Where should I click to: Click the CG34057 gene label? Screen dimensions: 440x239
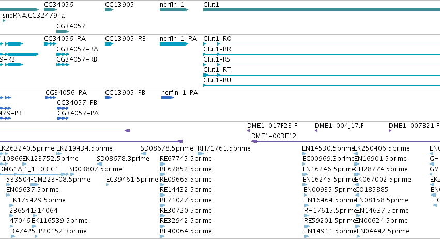(71, 26)
